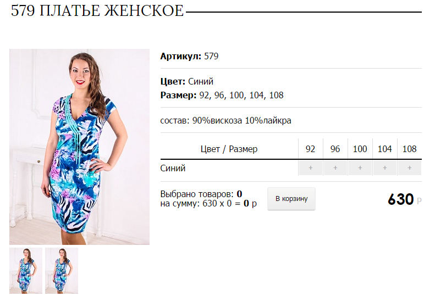424x302 pixels.
Task: Select the second dress thumbnail
Action: [62, 271]
